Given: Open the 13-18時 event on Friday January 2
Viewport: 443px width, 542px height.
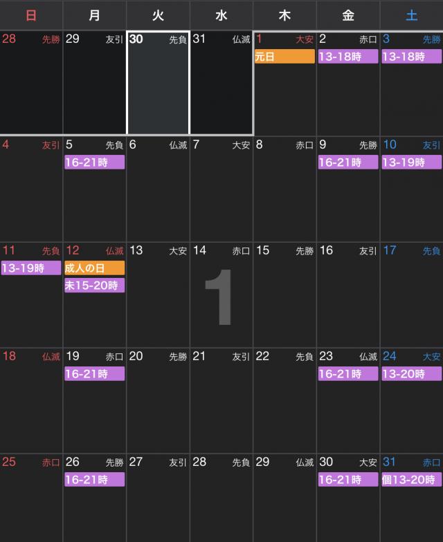Looking at the screenshot, I should [347, 57].
